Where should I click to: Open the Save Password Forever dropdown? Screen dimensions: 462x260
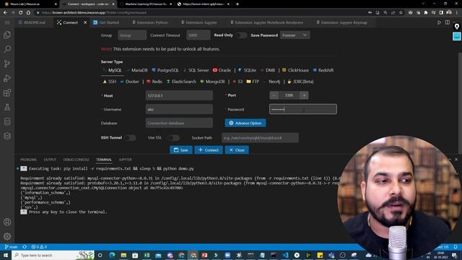[x=295, y=35]
